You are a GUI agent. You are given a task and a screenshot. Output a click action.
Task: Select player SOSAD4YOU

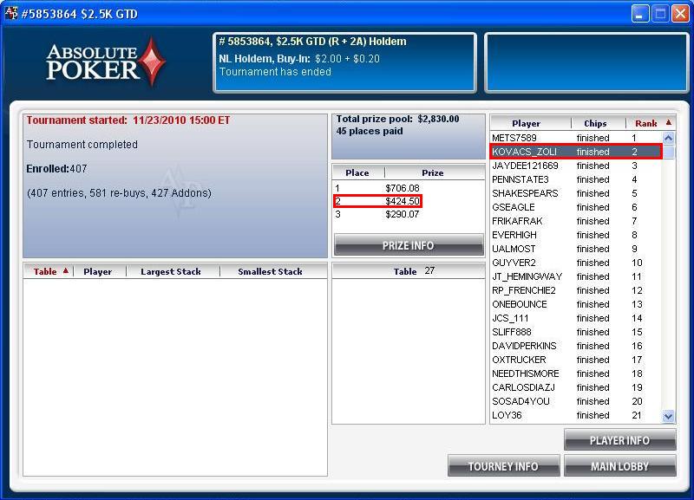[x=576, y=401]
